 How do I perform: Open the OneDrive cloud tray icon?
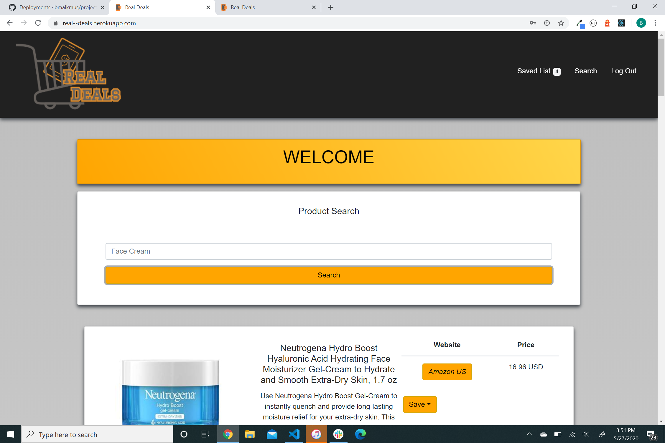[x=543, y=434]
